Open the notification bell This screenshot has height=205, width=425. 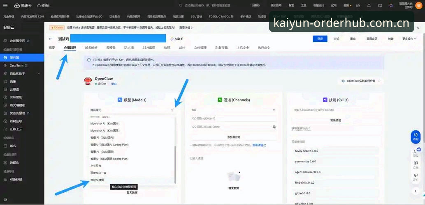click(369, 5)
